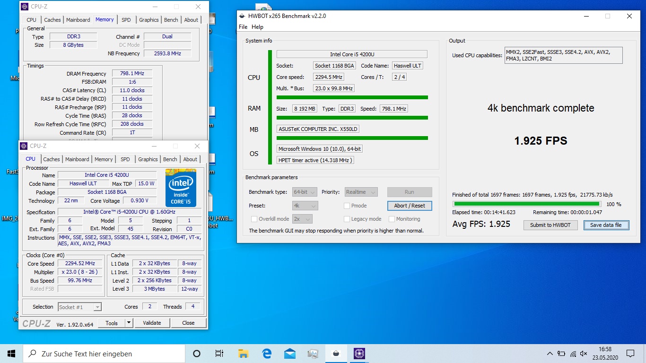The width and height of the screenshot is (646, 363).
Task: Tick the Monitoring checkbox
Action: (x=392, y=219)
